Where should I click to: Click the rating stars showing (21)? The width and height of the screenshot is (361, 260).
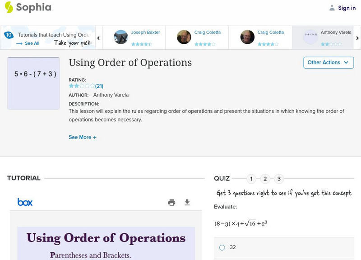coord(82,85)
